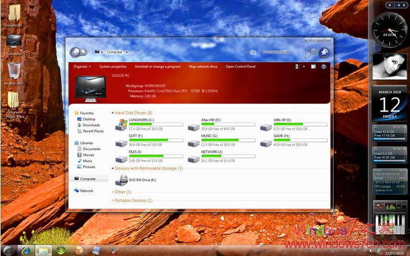Launch Internet Explorer from the taskbar
Viewport: 410px width, 256px height.
point(26,250)
